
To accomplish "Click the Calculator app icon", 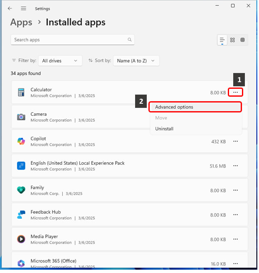I will pyautogui.click(x=21, y=92).
